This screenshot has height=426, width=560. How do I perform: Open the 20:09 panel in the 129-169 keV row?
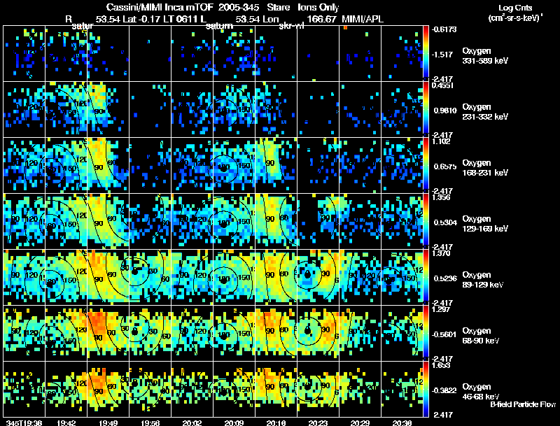pyautogui.click(x=234, y=221)
